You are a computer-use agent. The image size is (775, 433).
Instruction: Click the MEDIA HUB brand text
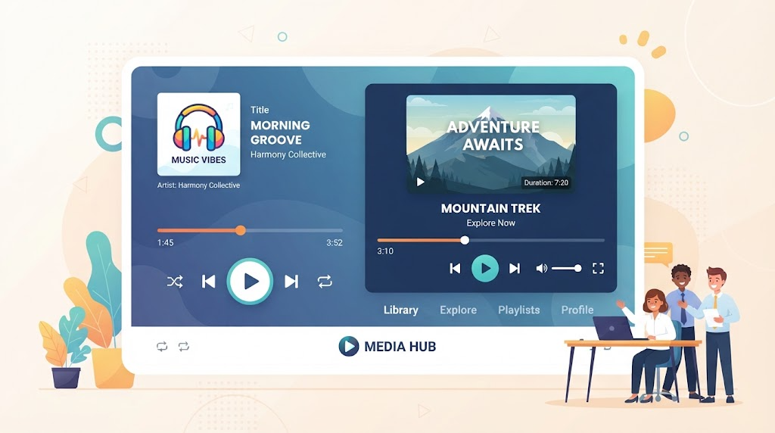pyautogui.click(x=400, y=347)
